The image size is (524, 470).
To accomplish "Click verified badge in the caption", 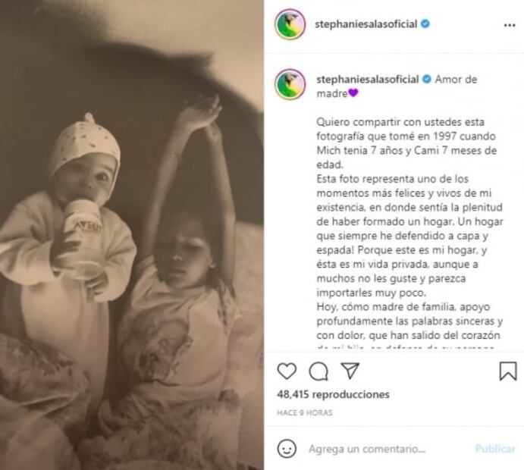I will click(427, 80).
